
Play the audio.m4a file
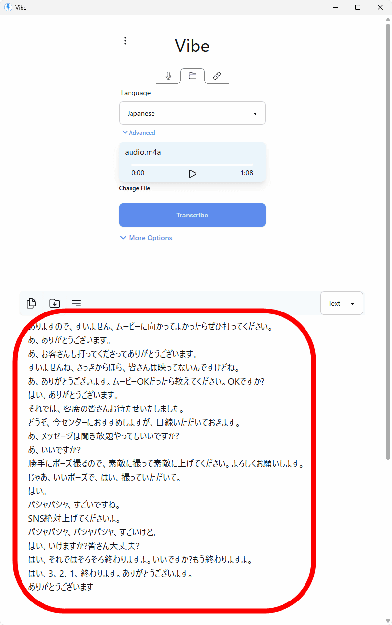click(x=193, y=173)
